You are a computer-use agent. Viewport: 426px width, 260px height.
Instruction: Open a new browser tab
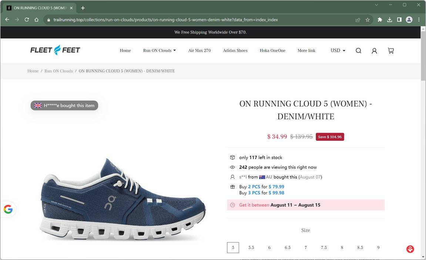click(x=83, y=8)
